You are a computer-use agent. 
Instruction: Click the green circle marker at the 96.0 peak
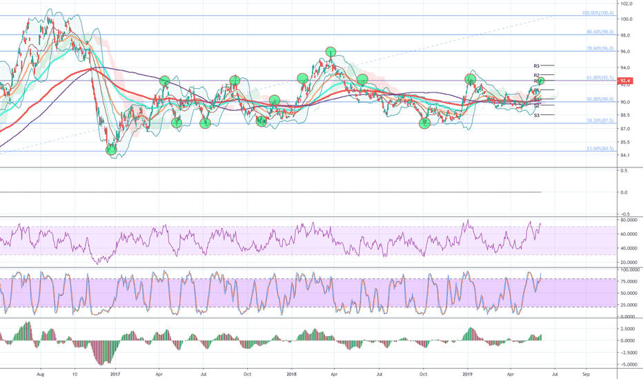331,52
